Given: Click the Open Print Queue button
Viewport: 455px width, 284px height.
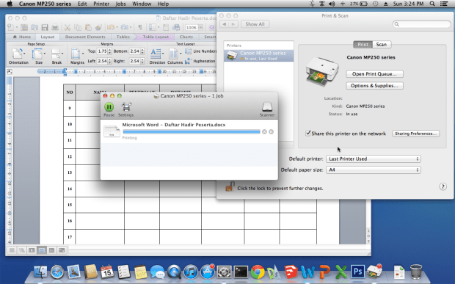Looking at the screenshot, I should (374, 74).
